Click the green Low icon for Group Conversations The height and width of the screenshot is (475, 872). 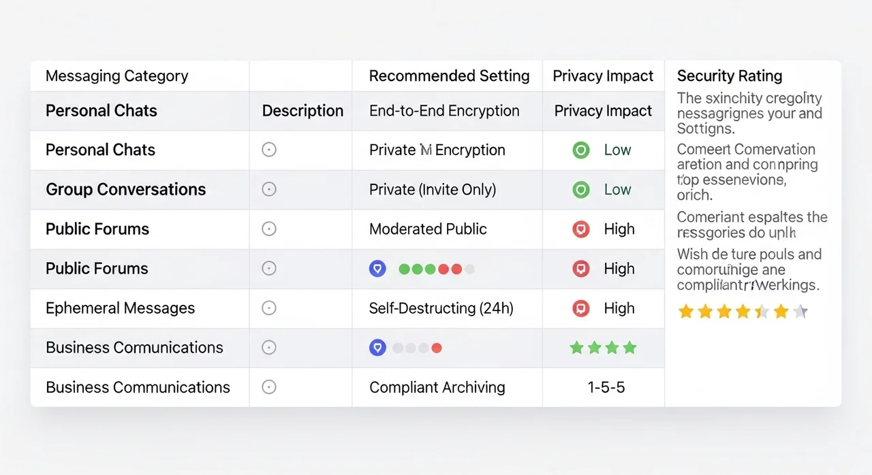click(580, 190)
